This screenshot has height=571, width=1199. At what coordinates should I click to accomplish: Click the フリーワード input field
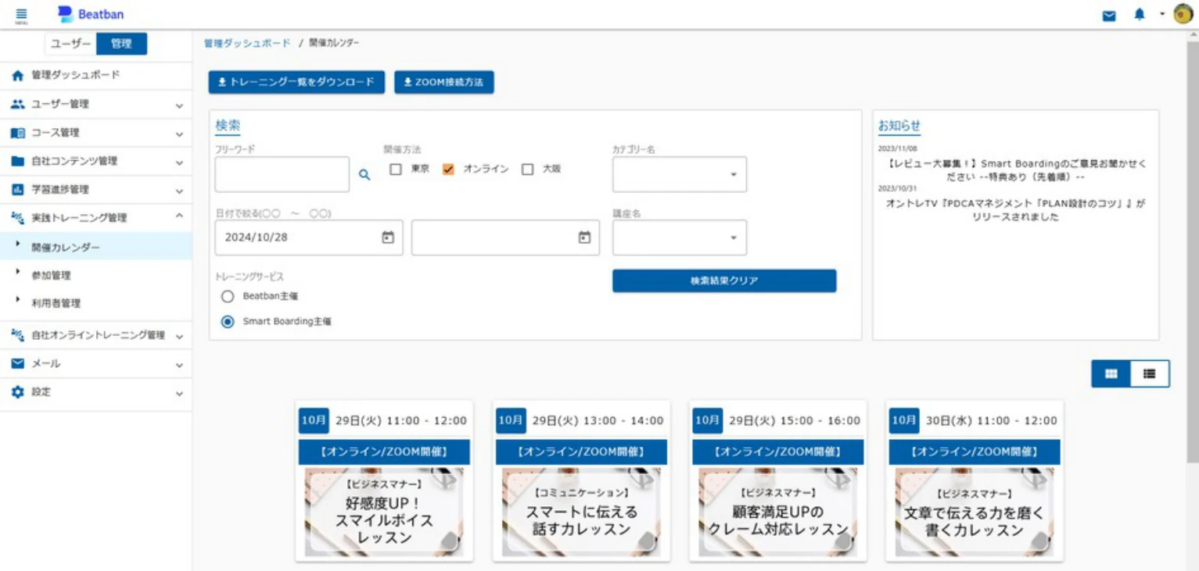pos(282,174)
